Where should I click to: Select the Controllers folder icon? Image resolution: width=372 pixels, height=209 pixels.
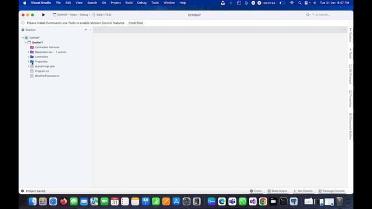coord(32,57)
